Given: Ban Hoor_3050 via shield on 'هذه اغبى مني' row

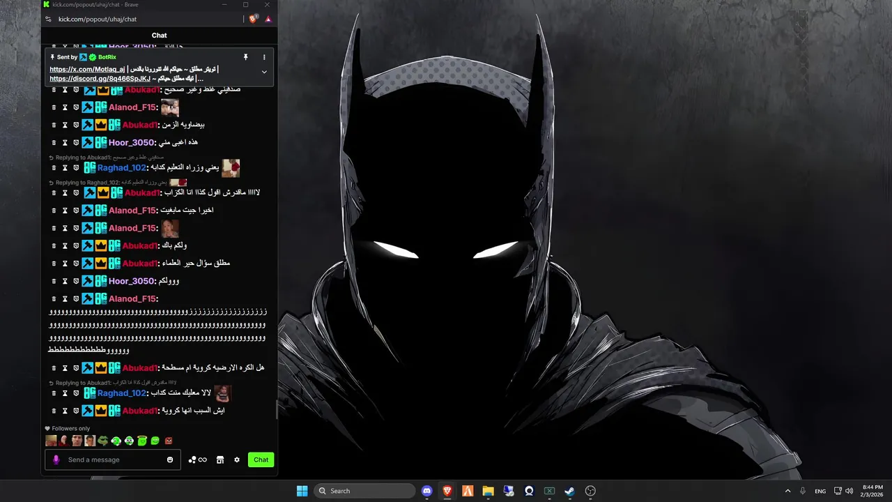Looking at the screenshot, I should [76, 142].
